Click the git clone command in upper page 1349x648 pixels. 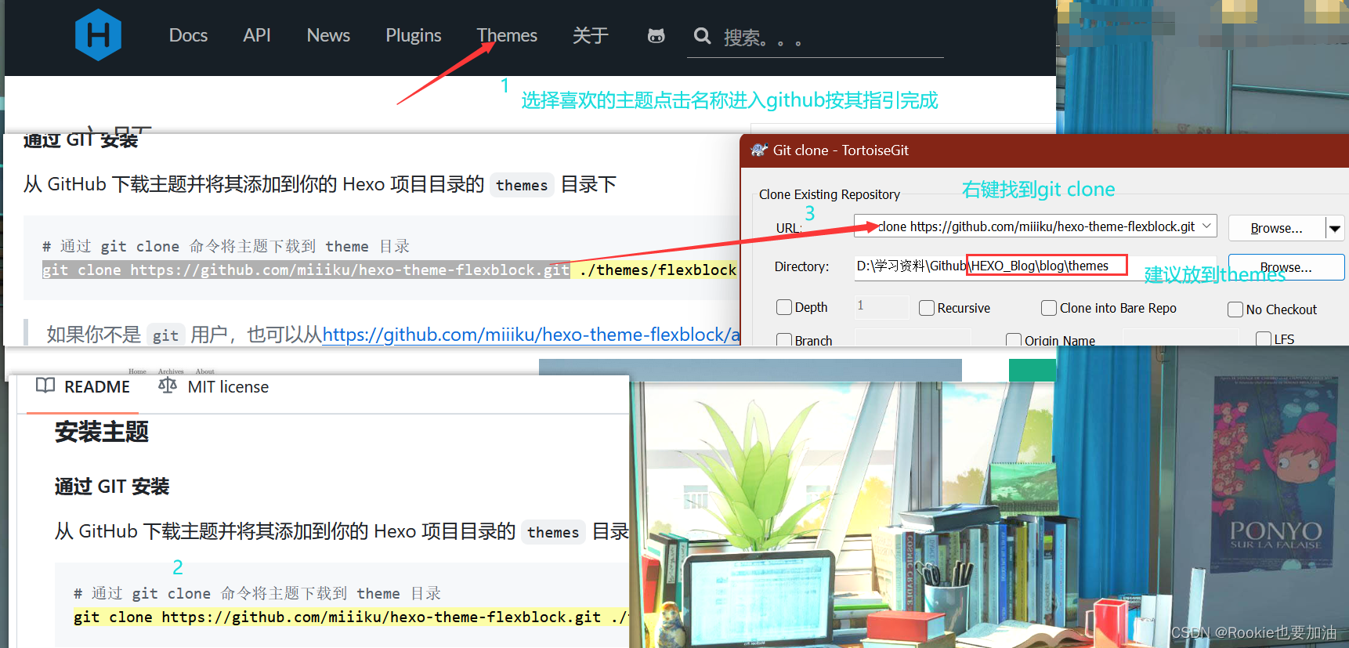306,270
